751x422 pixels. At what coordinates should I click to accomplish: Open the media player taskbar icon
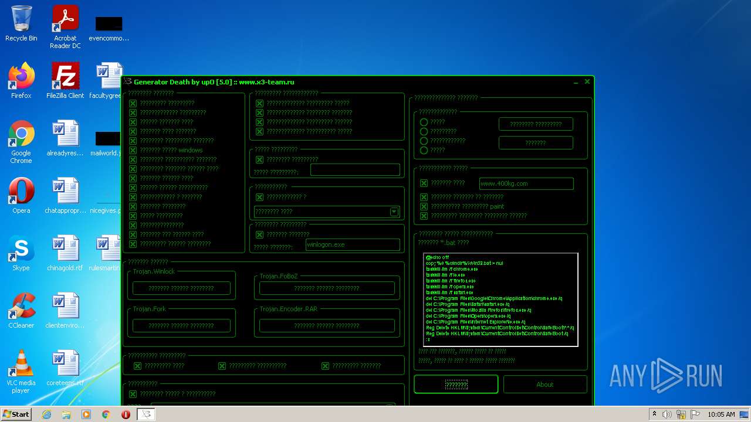[86, 414]
